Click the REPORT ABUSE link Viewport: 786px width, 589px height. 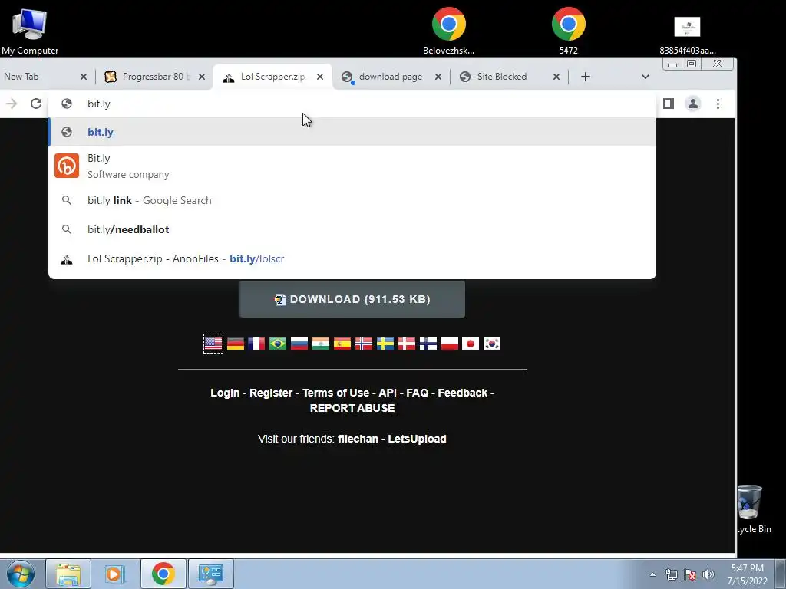point(352,408)
